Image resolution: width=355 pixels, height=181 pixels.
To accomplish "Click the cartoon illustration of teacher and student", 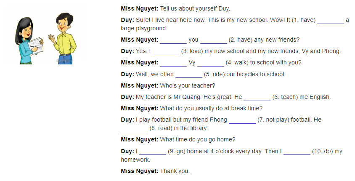I will click(x=46, y=38).
